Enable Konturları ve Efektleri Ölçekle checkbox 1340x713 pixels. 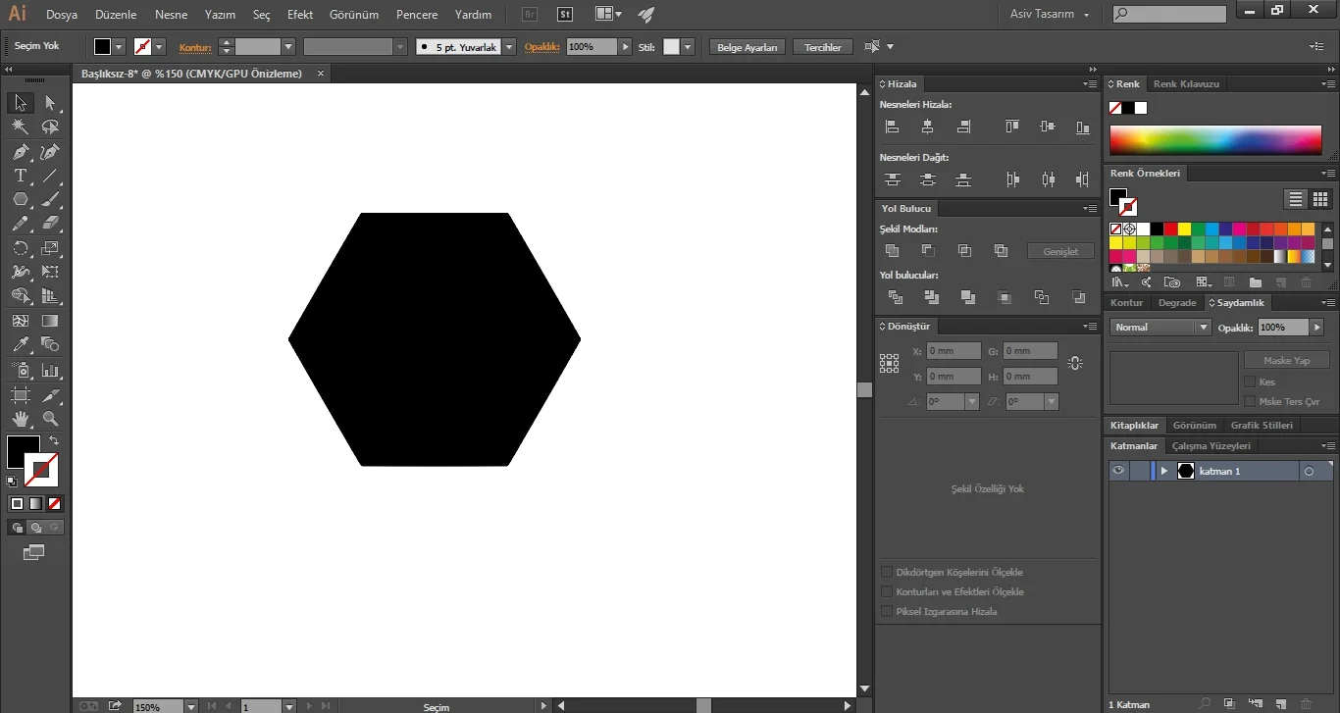tap(887, 591)
